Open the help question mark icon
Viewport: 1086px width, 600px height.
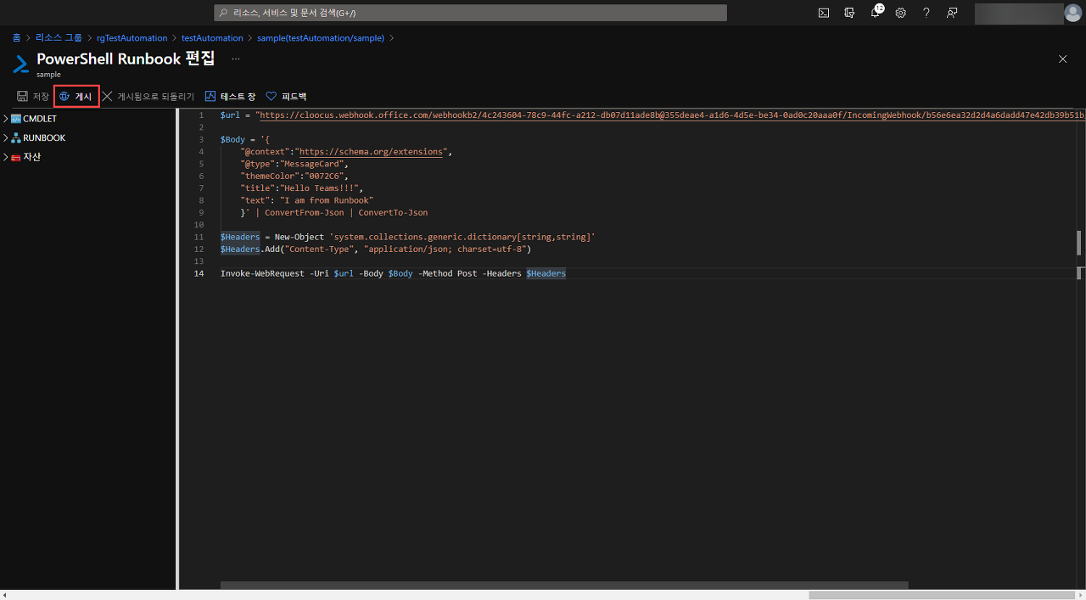pyautogui.click(x=926, y=13)
